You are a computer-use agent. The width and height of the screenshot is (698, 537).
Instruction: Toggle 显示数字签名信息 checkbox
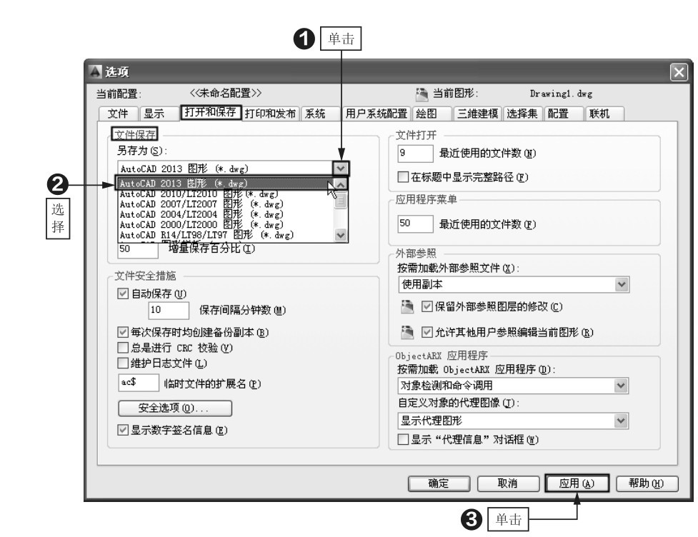tap(122, 430)
